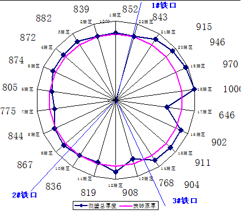Click the 1#铁口 label
This screenshot has width=241, height=214.
(164, 5)
